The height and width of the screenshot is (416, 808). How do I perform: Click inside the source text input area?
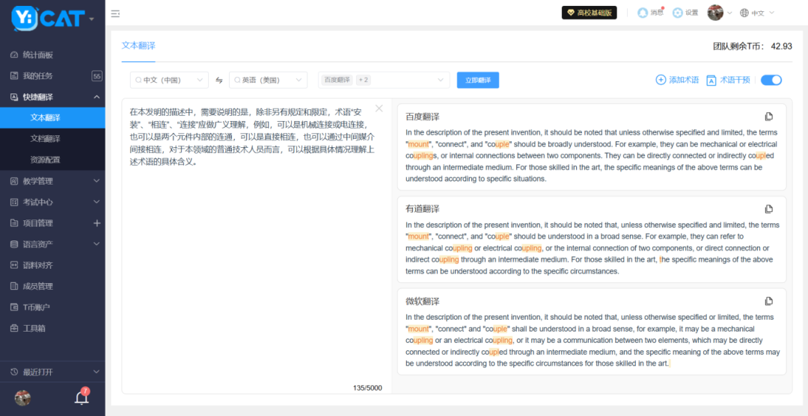(256, 246)
